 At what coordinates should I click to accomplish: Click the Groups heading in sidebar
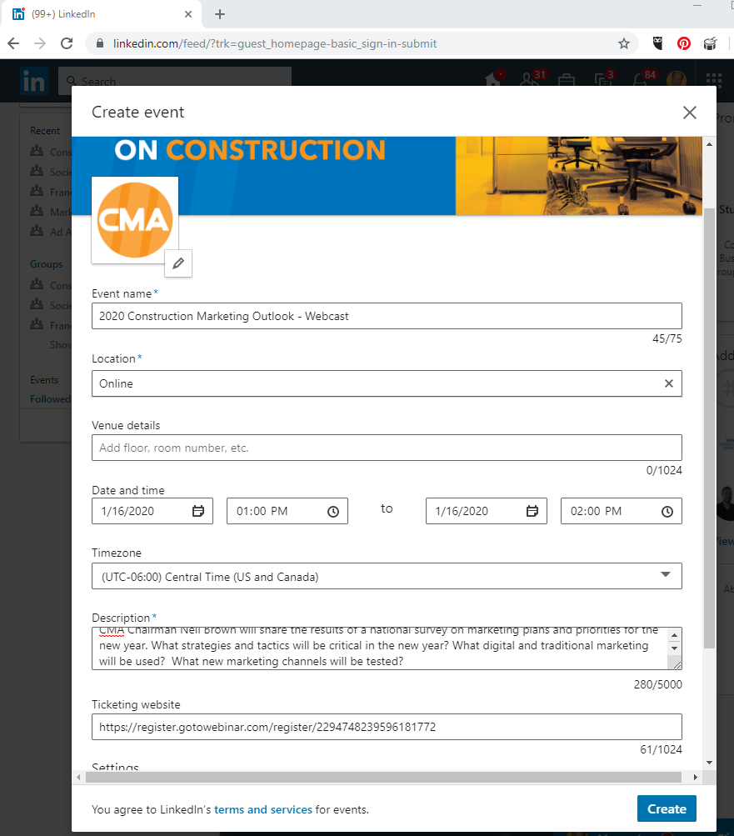(x=47, y=264)
